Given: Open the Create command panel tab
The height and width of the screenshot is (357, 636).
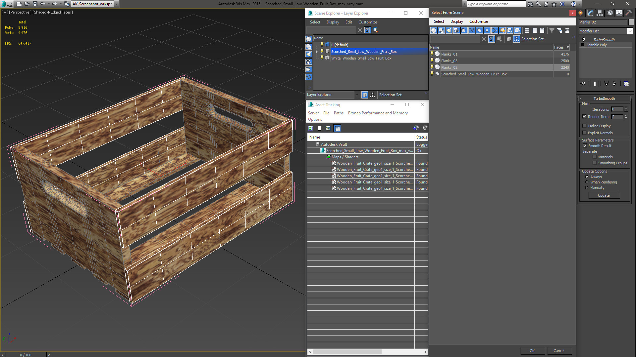Looking at the screenshot, I should pos(581,13).
